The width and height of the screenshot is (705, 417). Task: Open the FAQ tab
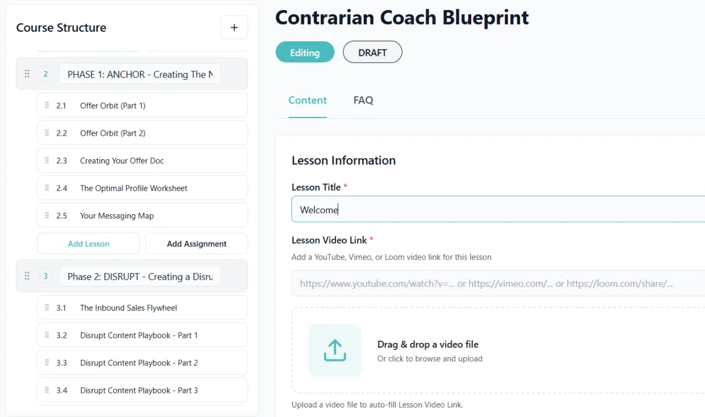tap(363, 100)
